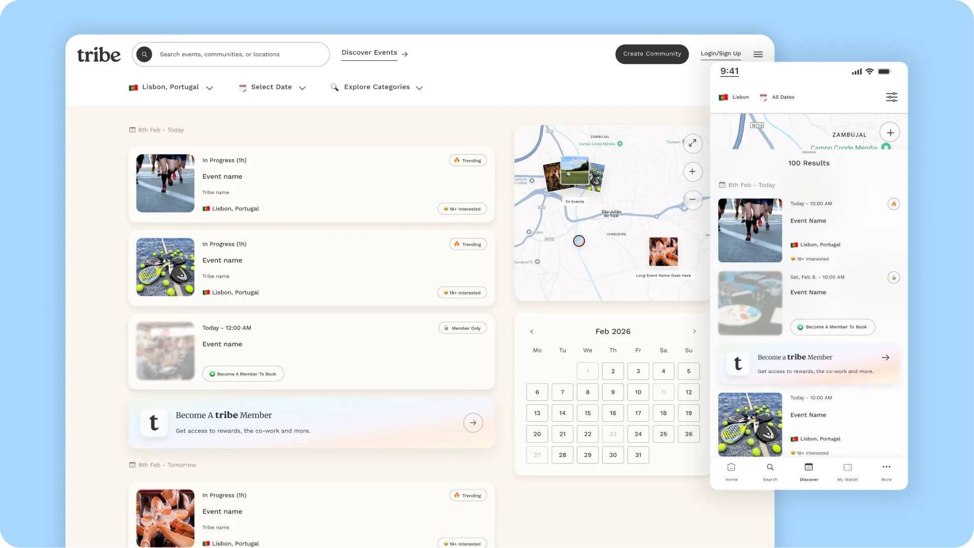Viewport: 974px width, 548px height.
Task: Click the '100 Results' label in mobile
Action: click(x=809, y=163)
